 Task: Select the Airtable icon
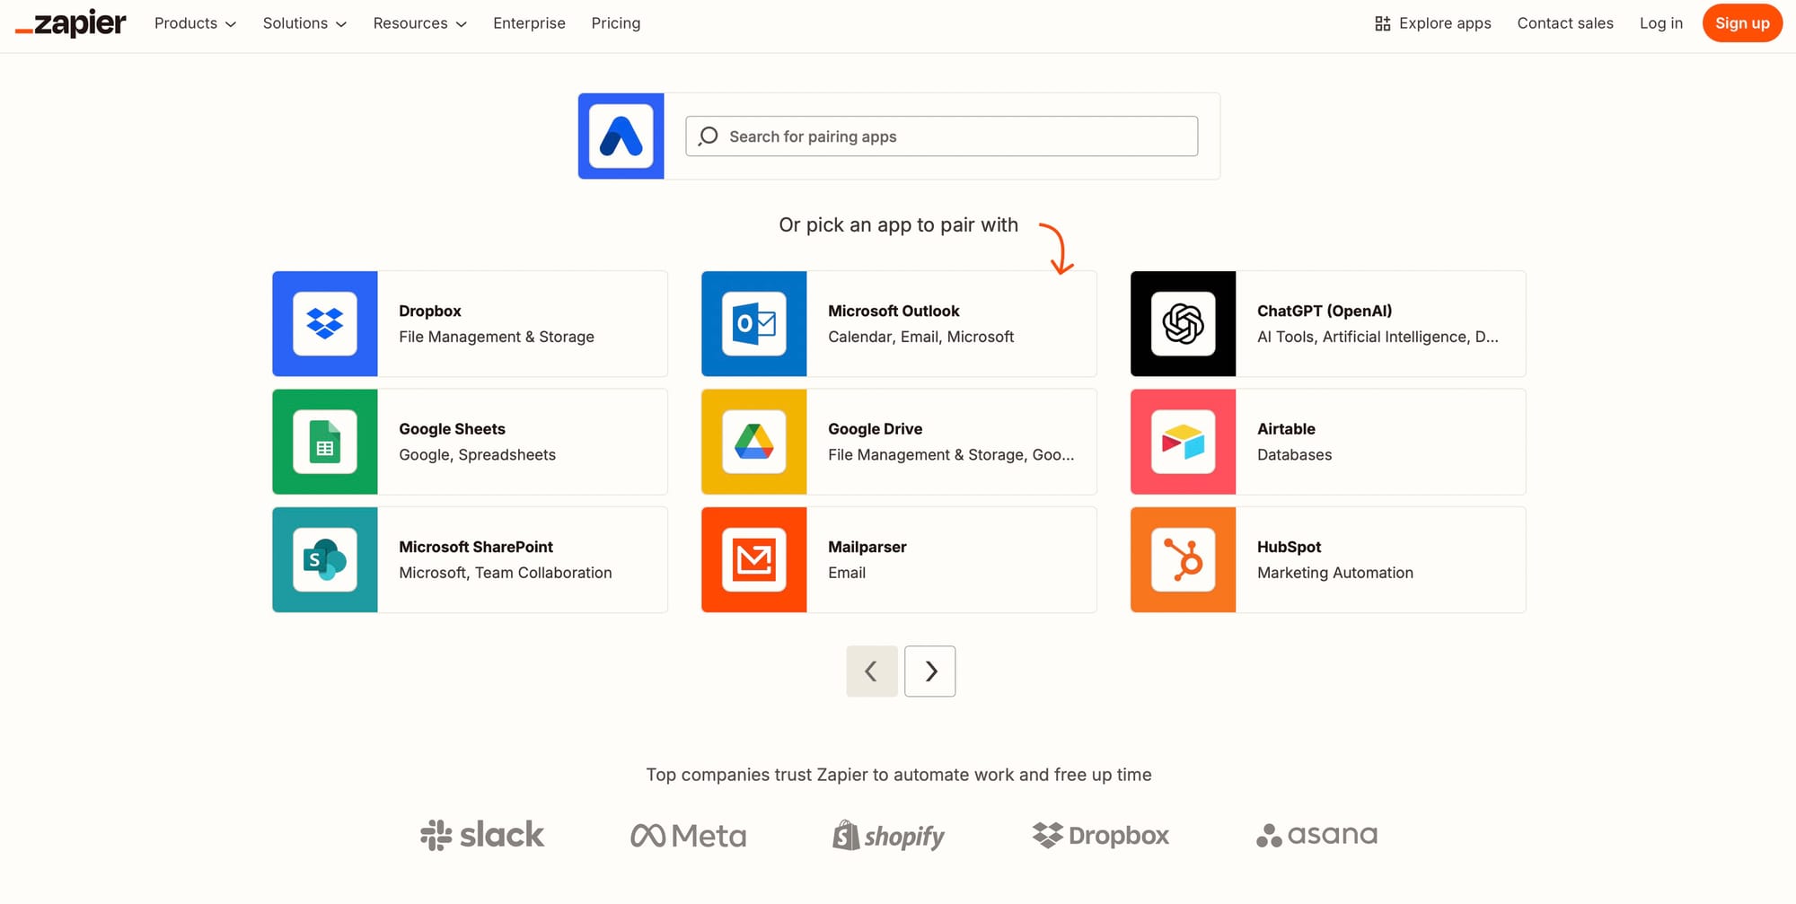pyautogui.click(x=1183, y=442)
